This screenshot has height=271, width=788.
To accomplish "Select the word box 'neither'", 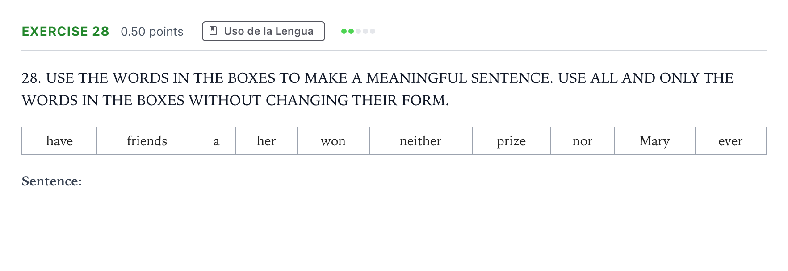I will click(x=421, y=141).
